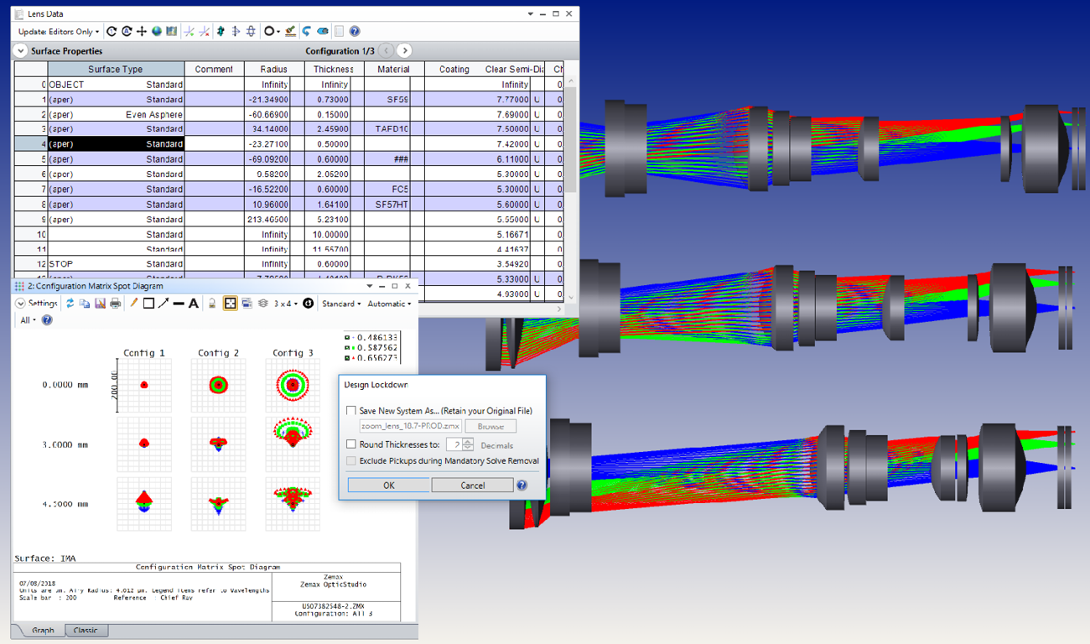Click the zoom_lens file name input field
The height and width of the screenshot is (644, 1090).
(x=410, y=426)
